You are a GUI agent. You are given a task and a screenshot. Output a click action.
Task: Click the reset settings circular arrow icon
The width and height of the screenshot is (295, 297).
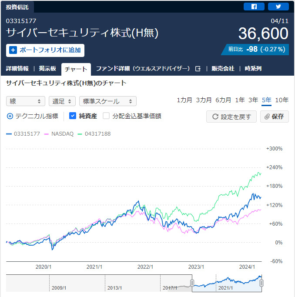[x=215, y=117]
